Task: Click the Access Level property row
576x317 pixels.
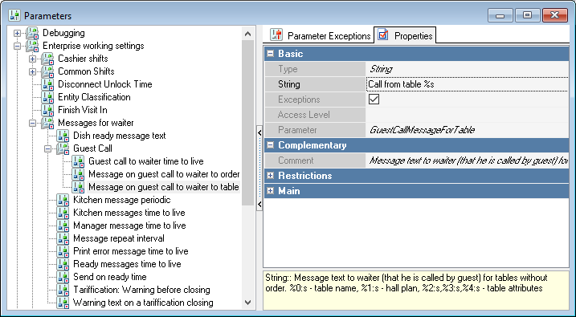Action: click(x=417, y=115)
